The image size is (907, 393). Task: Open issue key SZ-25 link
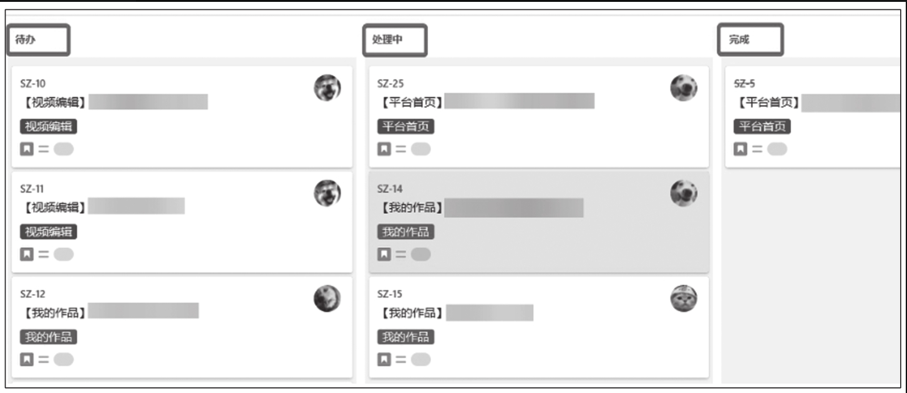390,83
